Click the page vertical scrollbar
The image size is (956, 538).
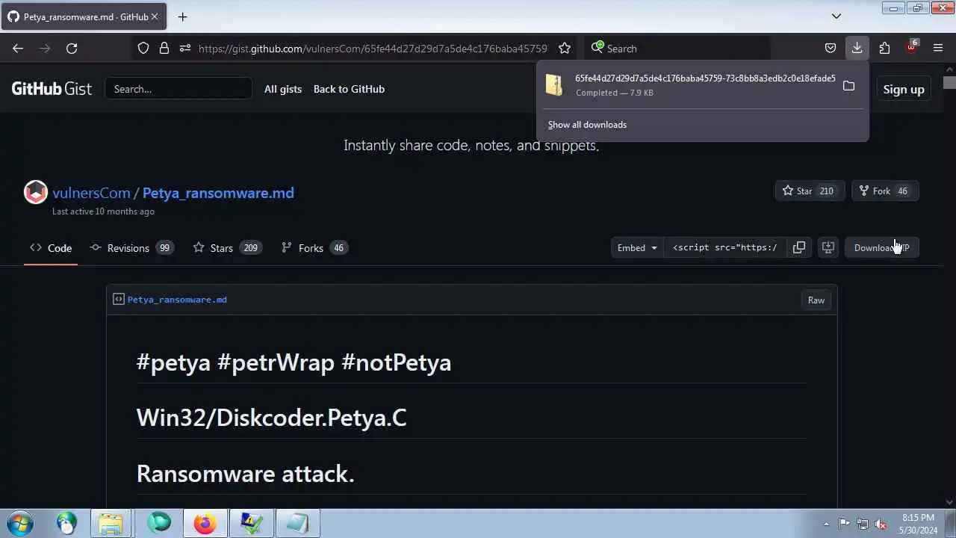pyautogui.click(x=949, y=287)
